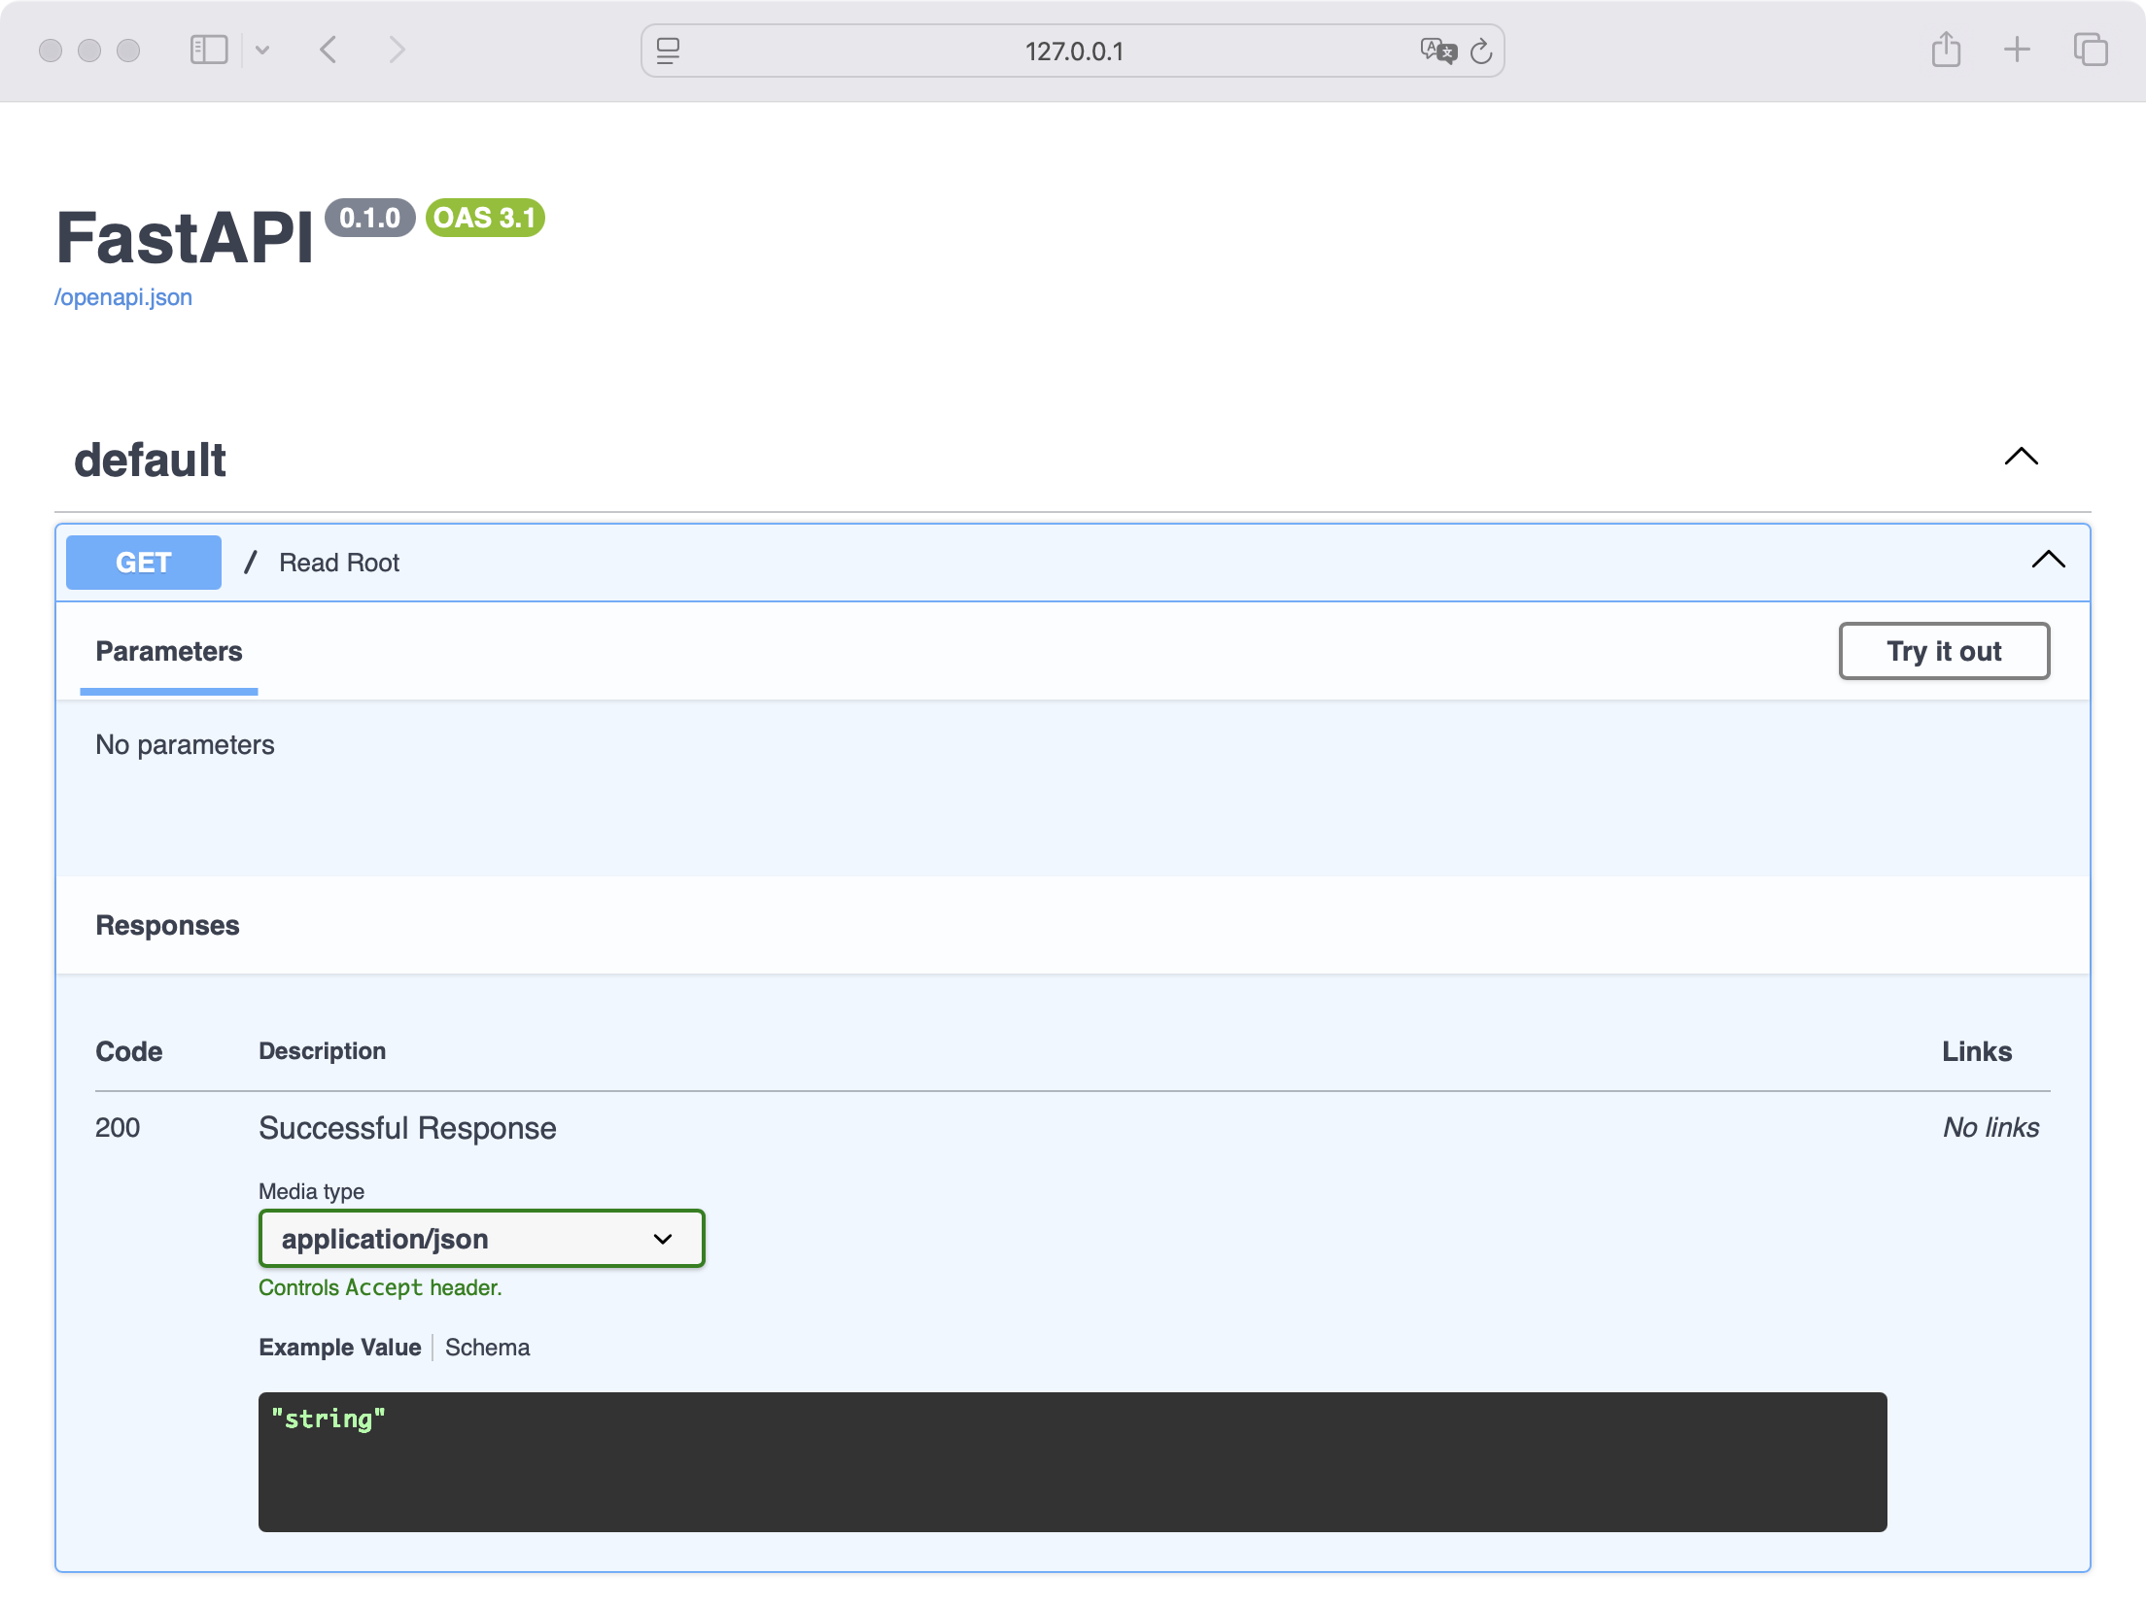Screen dimensions: 2146x1607
Task: Switch to the Parameters tab
Action: [x=168, y=651]
